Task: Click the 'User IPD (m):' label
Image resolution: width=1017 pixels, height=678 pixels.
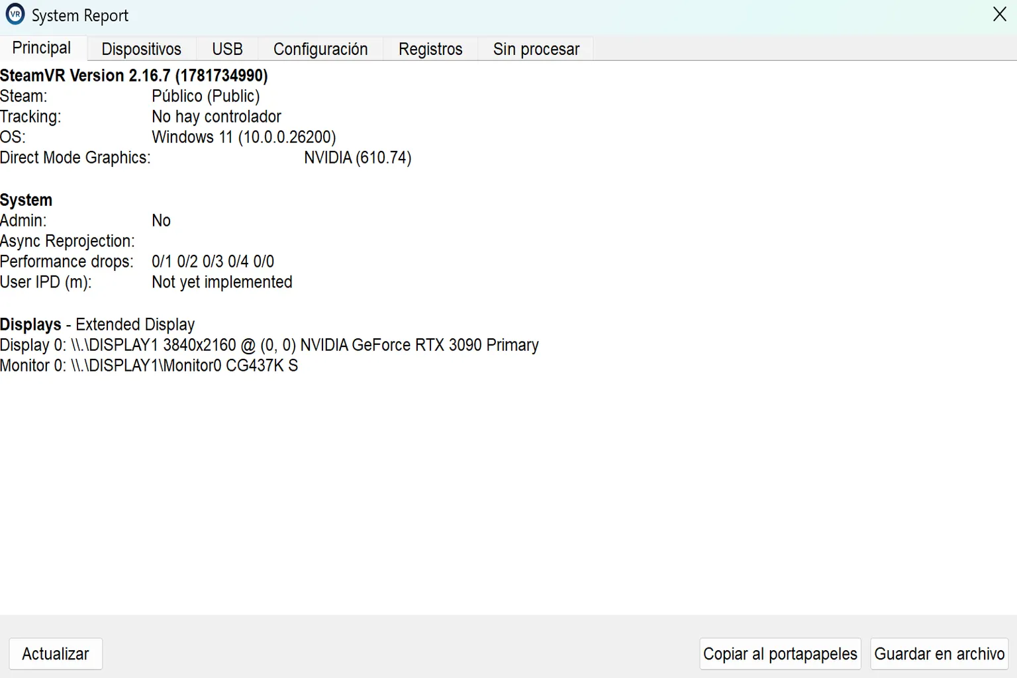Action: pos(46,282)
